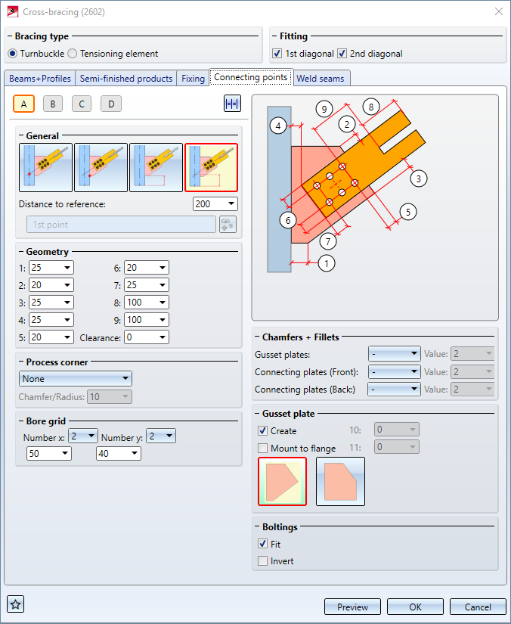Viewport: 511px width, 624px height.
Task: Open Geometry value 7 dropdown
Action: coord(147,285)
